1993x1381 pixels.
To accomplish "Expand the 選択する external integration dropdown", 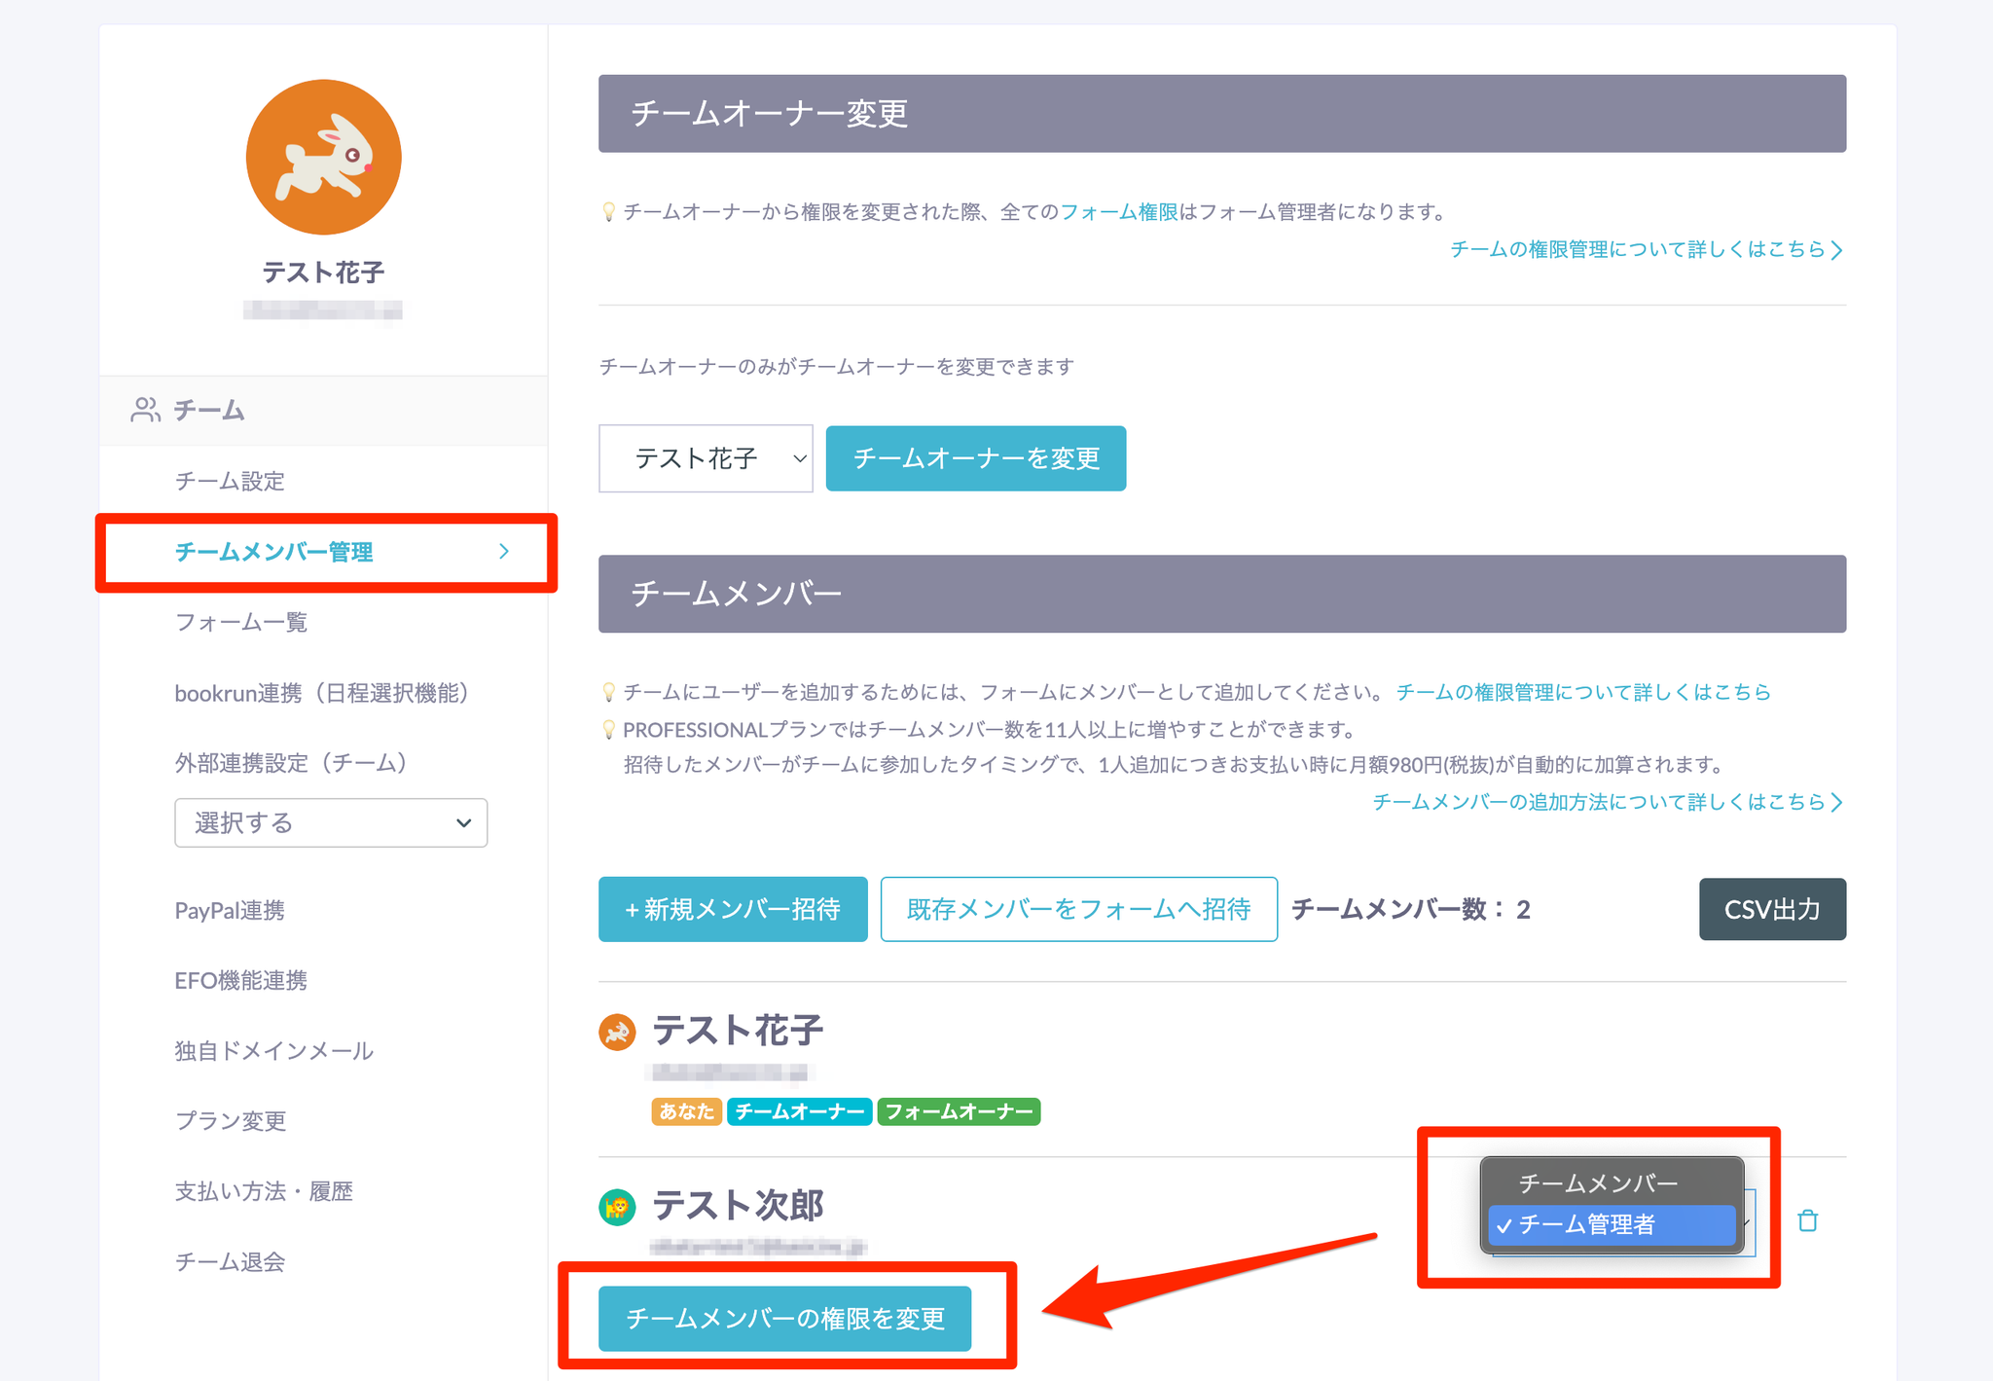I will tap(331, 823).
